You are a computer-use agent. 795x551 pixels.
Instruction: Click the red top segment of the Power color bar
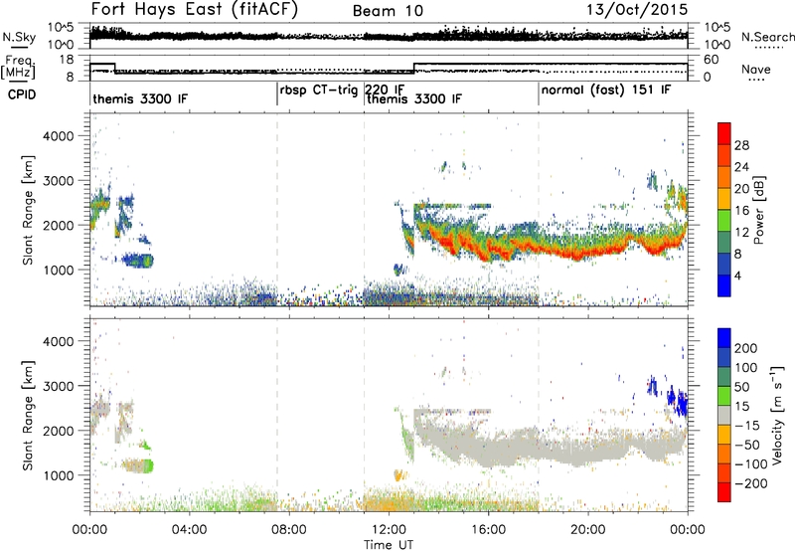pos(724,133)
